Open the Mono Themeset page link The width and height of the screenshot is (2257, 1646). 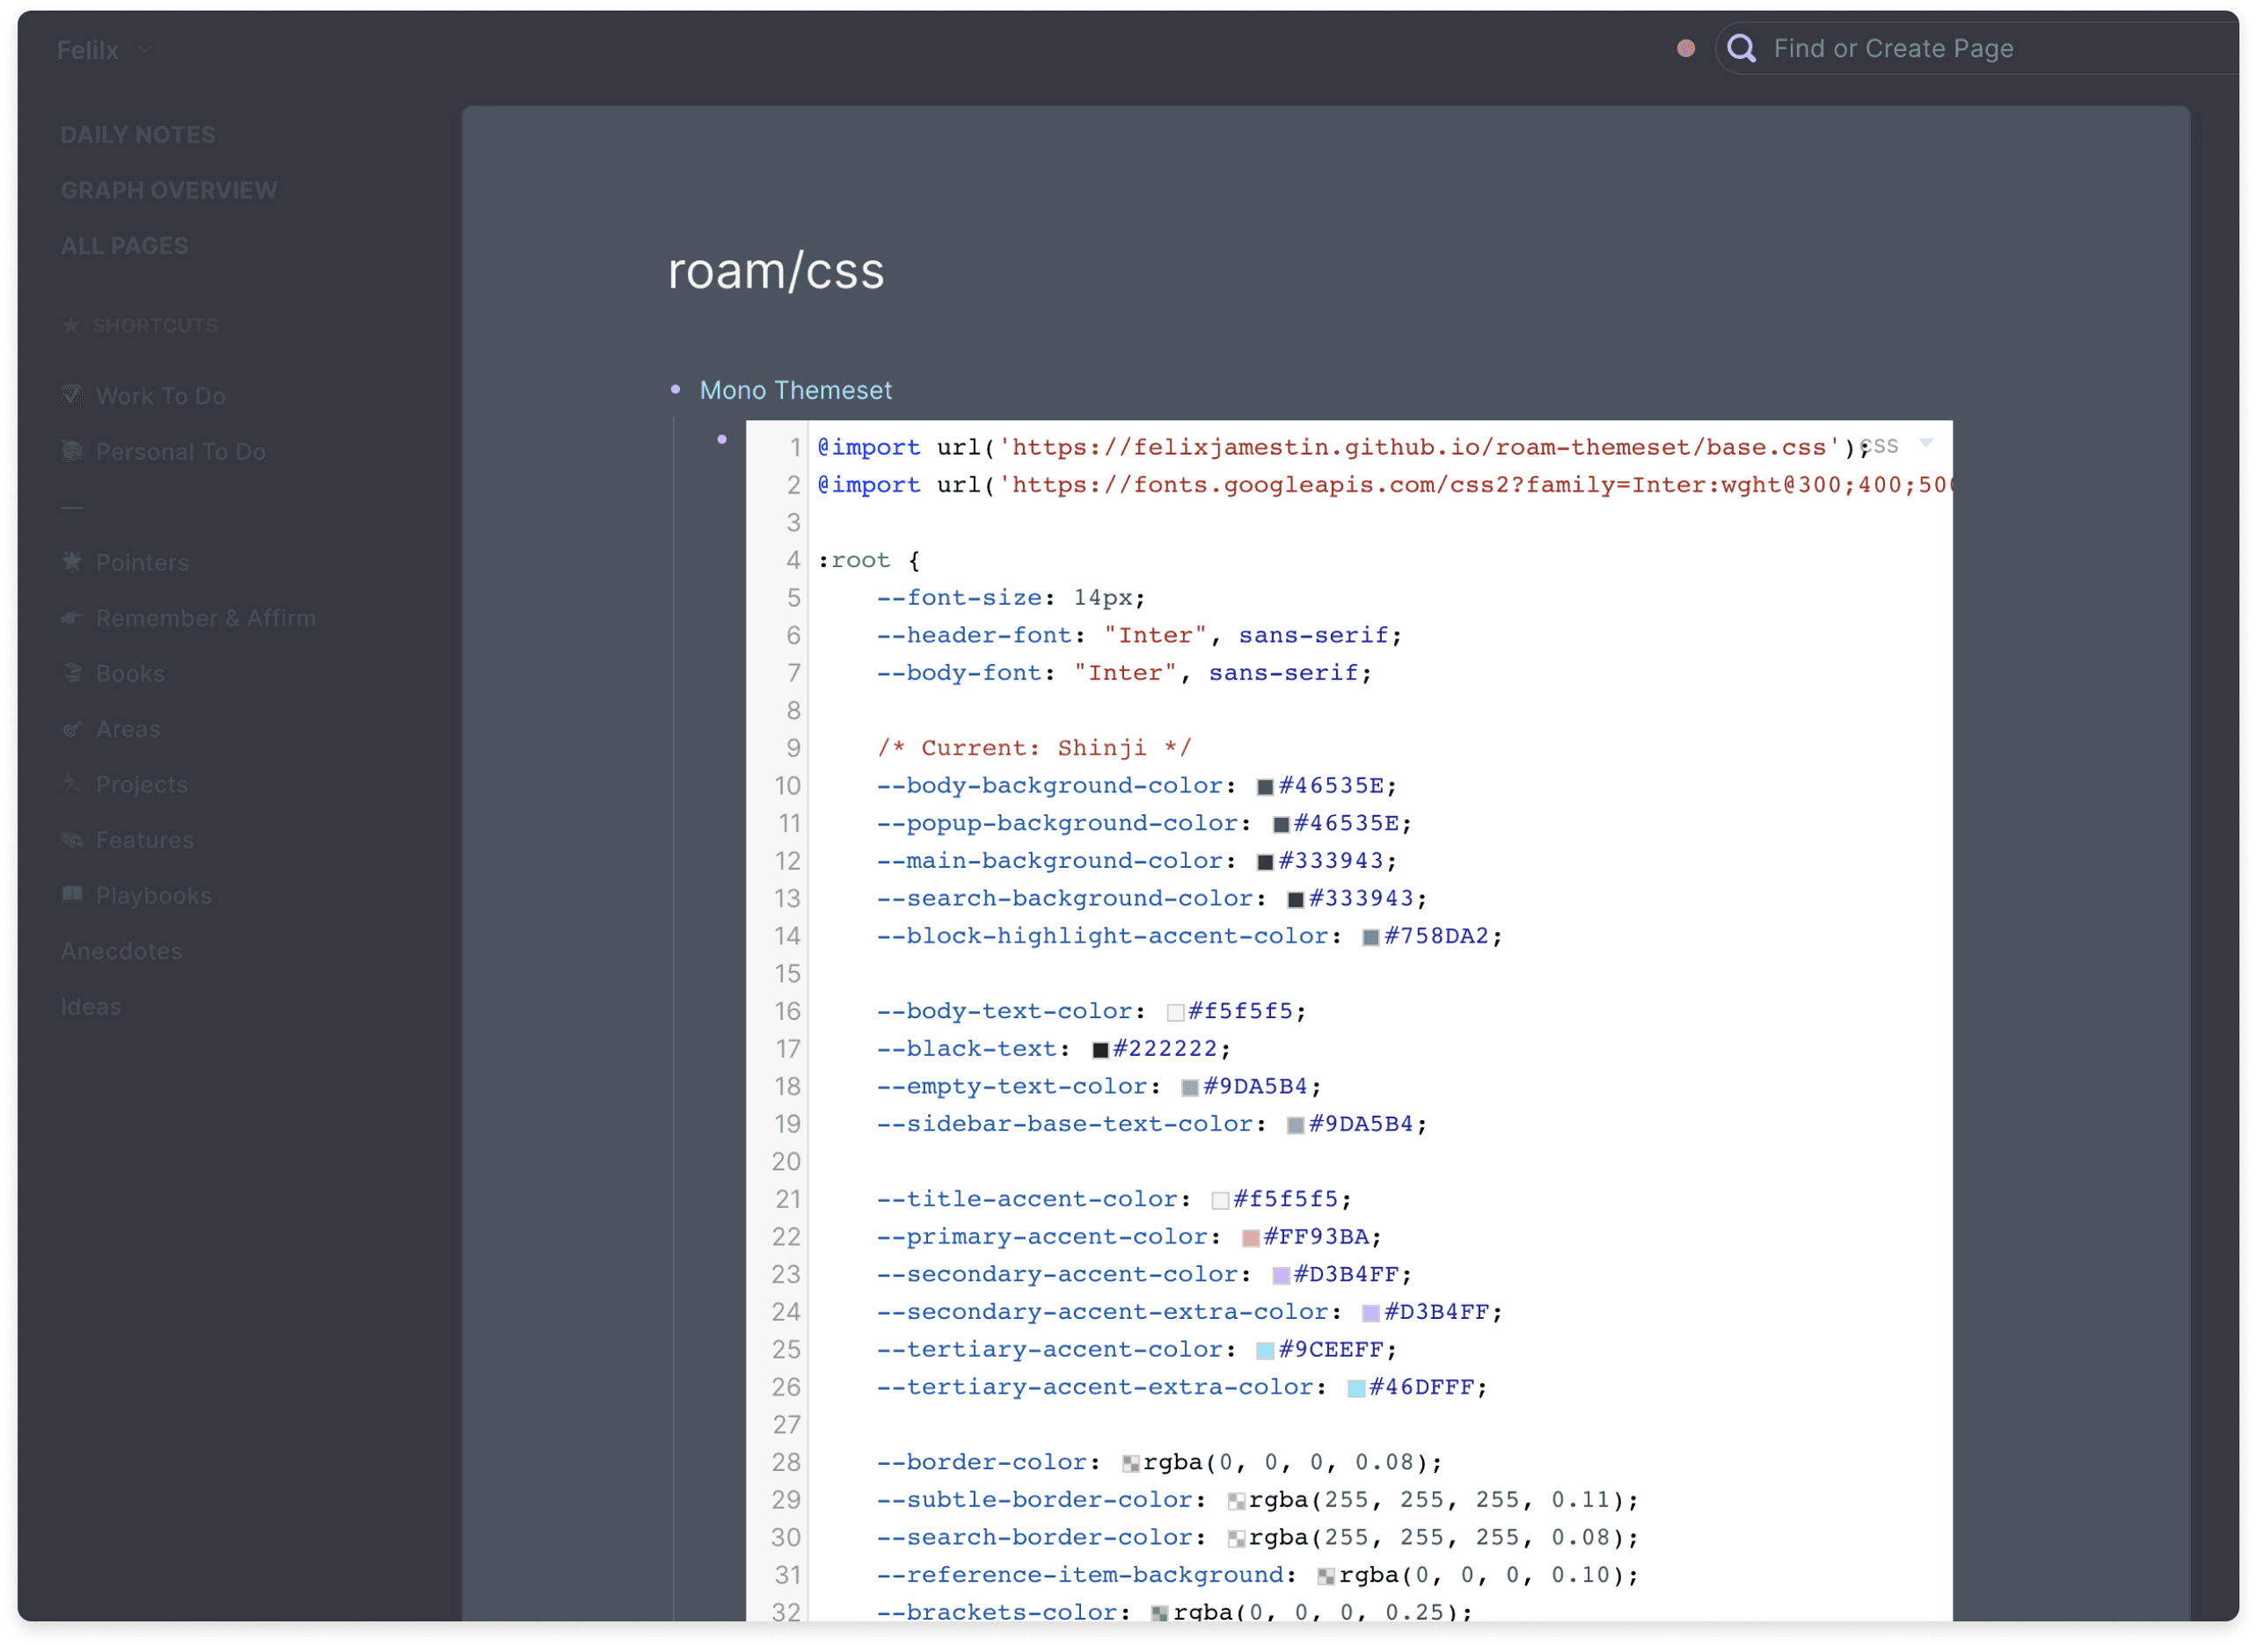tap(795, 390)
